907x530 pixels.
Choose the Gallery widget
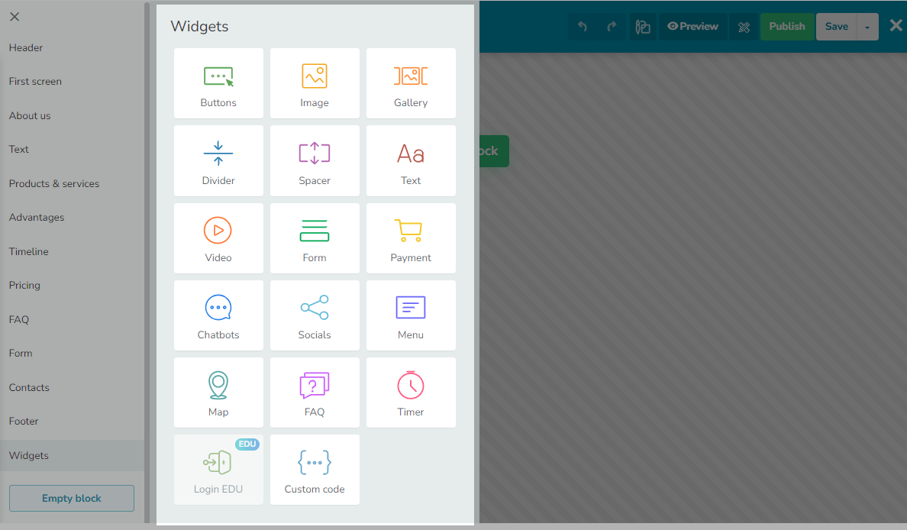point(411,83)
